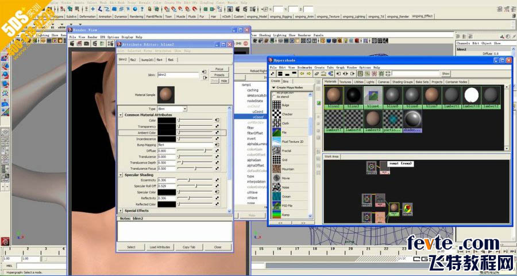Select the blinn3 material swatch
The height and width of the screenshot is (276, 517).
[x=353, y=95]
